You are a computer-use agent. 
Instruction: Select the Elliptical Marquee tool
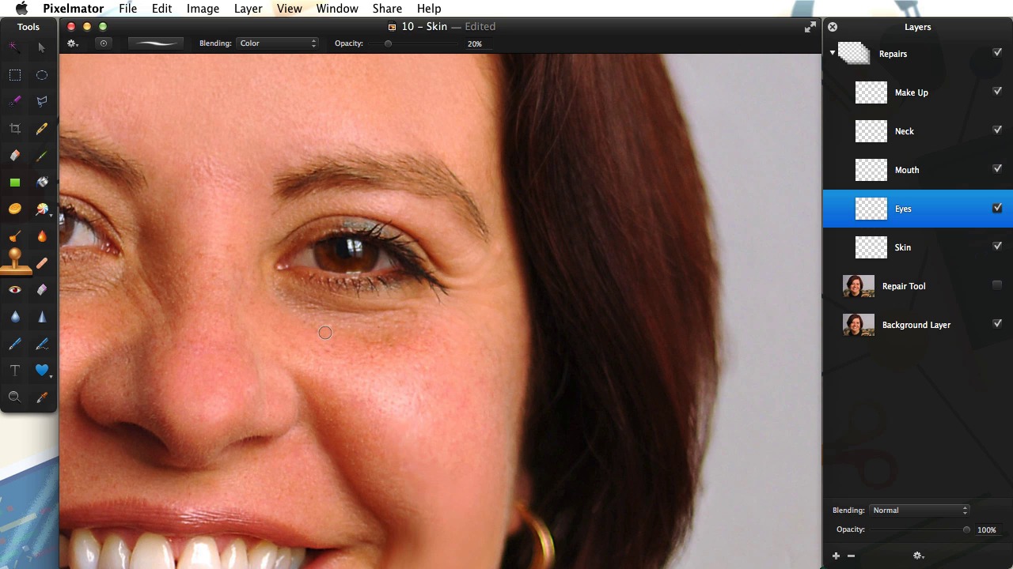tap(41, 75)
